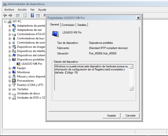Screen dimensions: 168x136
Task: Click the show/hide console tree icon
Action: click(x=18, y=16)
